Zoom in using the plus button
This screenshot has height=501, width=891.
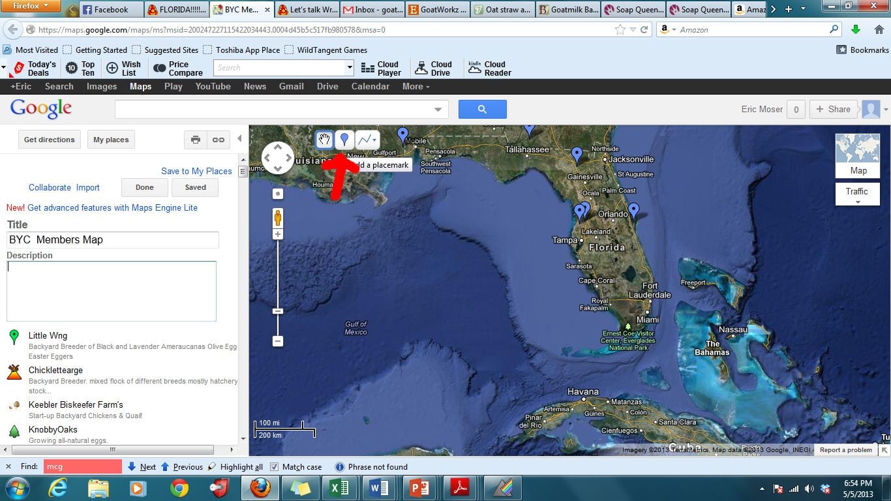pyautogui.click(x=278, y=235)
